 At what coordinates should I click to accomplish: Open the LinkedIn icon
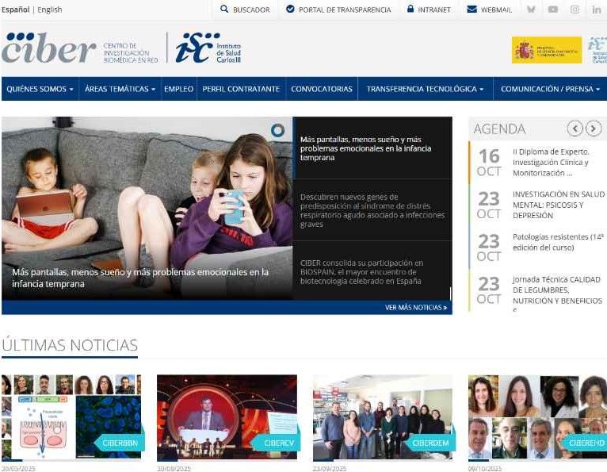coord(597,10)
